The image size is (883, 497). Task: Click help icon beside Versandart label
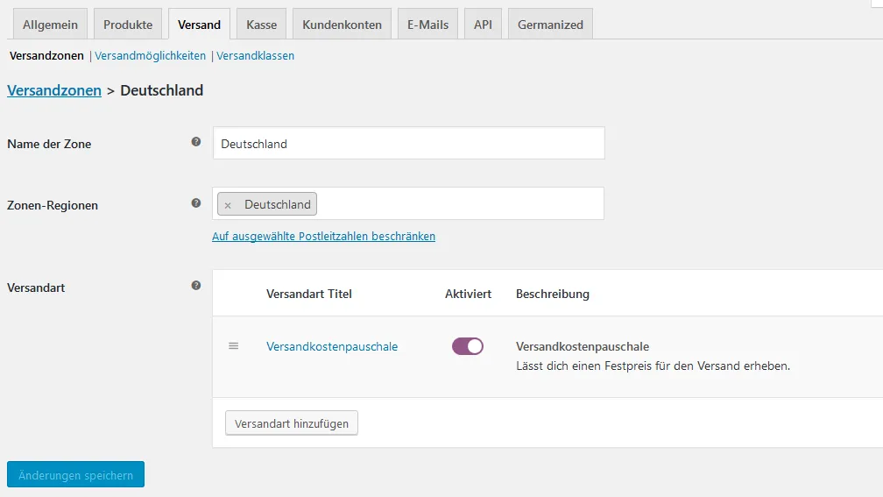[196, 286]
